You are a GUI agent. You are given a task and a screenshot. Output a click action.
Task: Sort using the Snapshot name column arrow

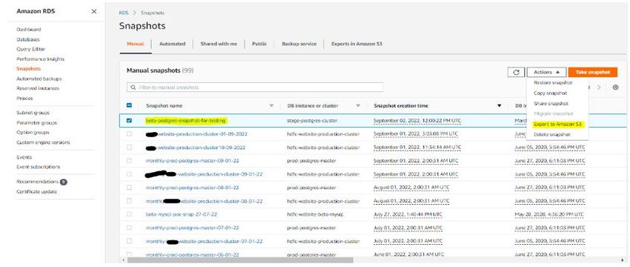(x=271, y=106)
